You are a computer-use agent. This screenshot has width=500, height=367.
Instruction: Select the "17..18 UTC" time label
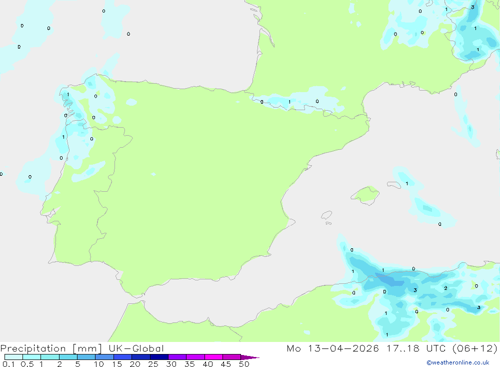tap(416, 348)
